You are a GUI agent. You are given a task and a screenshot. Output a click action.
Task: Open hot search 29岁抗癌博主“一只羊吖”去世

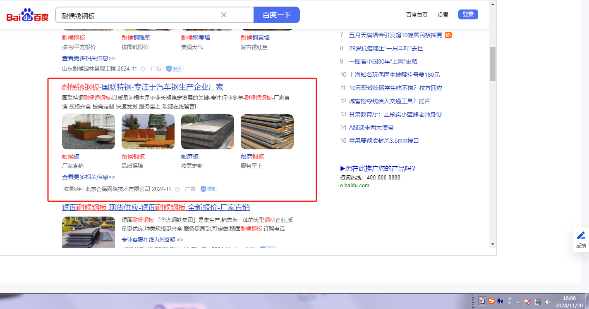pyautogui.click(x=386, y=48)
